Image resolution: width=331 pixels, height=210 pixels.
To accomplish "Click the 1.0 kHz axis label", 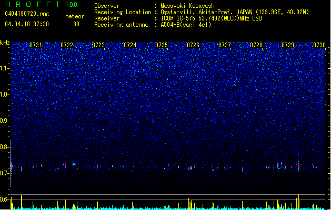I will (4, 94).
